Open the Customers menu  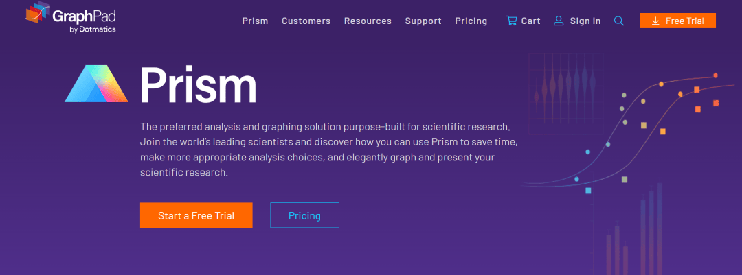click(x=306, y=21)
